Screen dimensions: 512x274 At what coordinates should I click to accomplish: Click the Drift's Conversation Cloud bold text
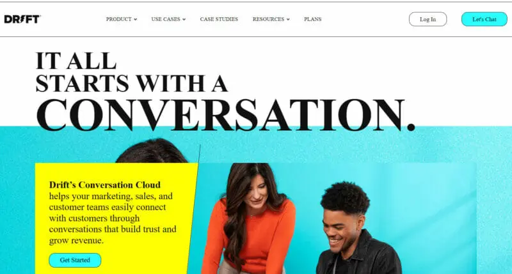click(105, 185)
